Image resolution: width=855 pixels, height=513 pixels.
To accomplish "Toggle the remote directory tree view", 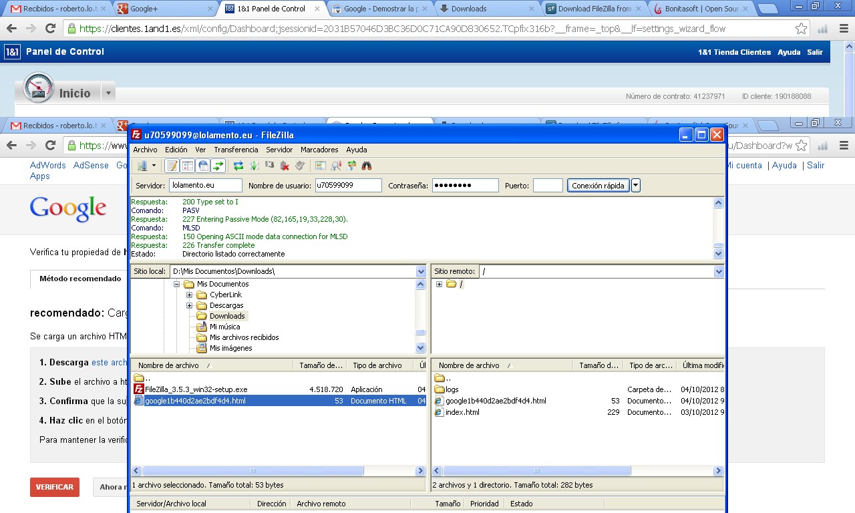I will click(203, 166).
